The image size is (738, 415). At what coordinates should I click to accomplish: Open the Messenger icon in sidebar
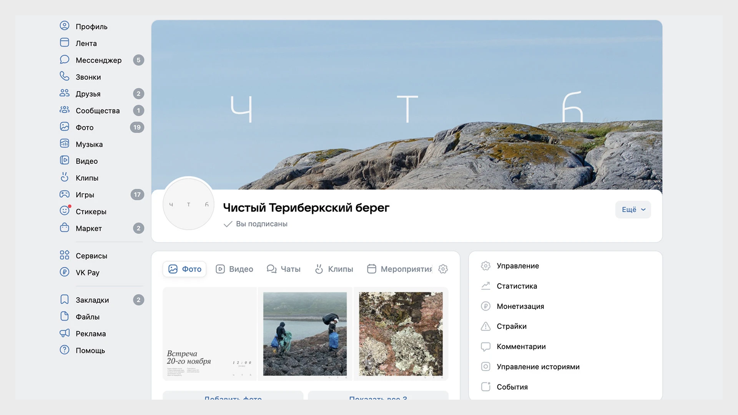pyautogui.click(x=65, y=60)
